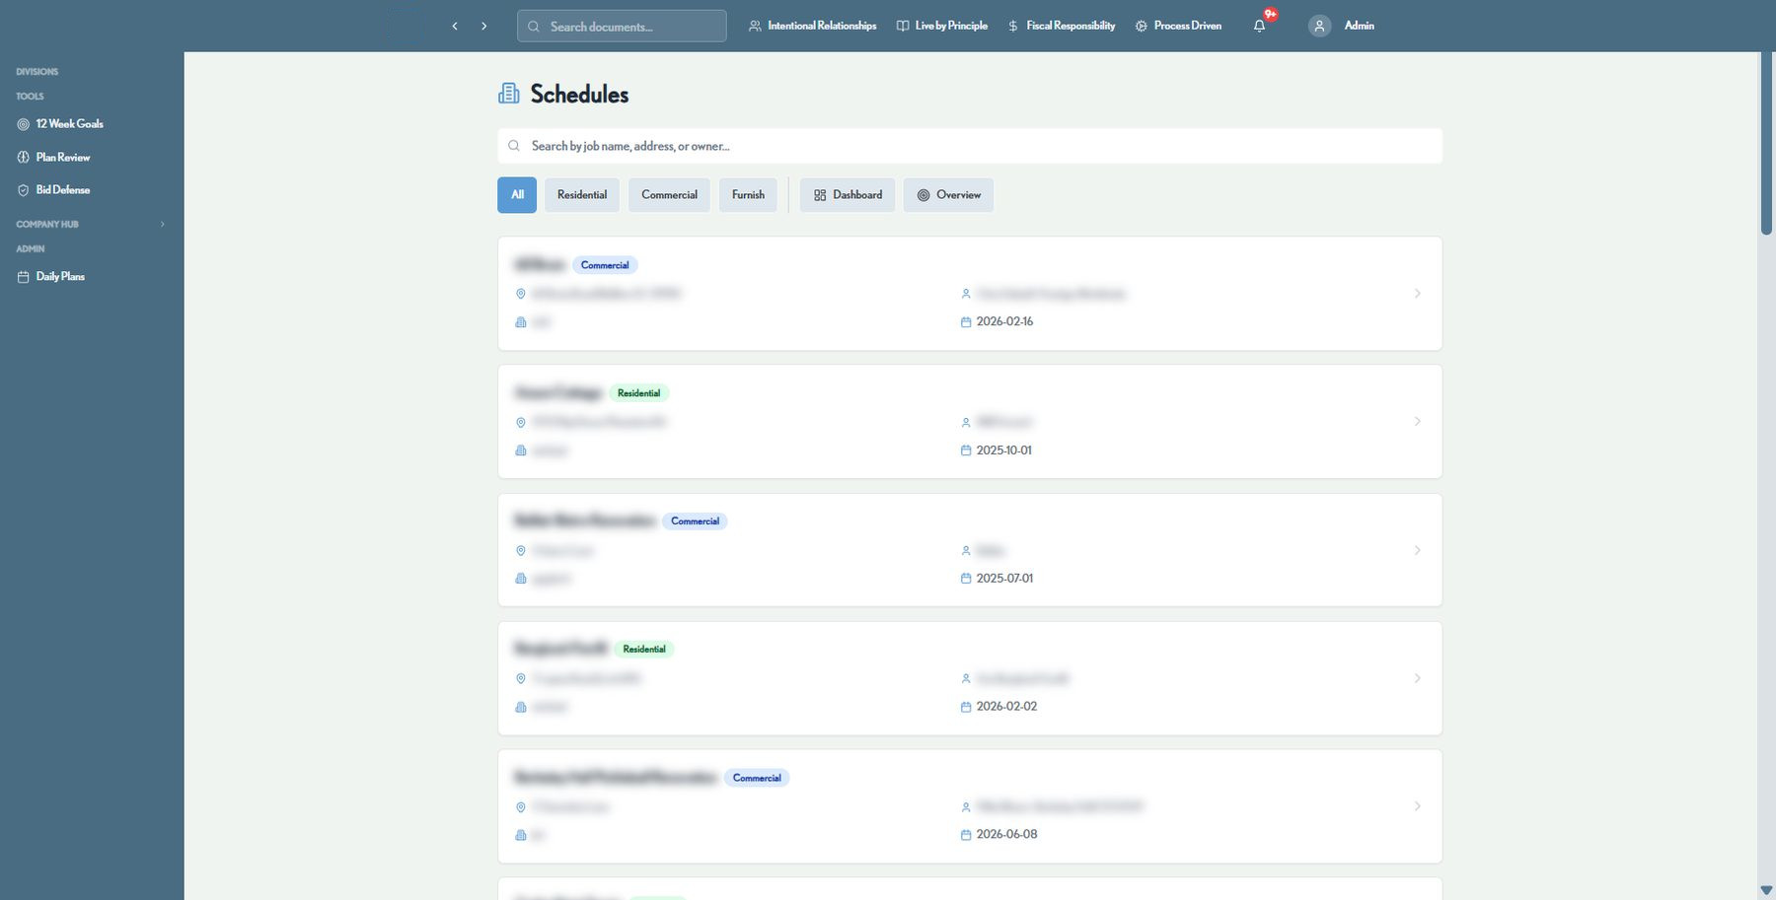Select the Furnish filter tab
This screenshot has width=1776, height=900.
click(x=748, y=195)
